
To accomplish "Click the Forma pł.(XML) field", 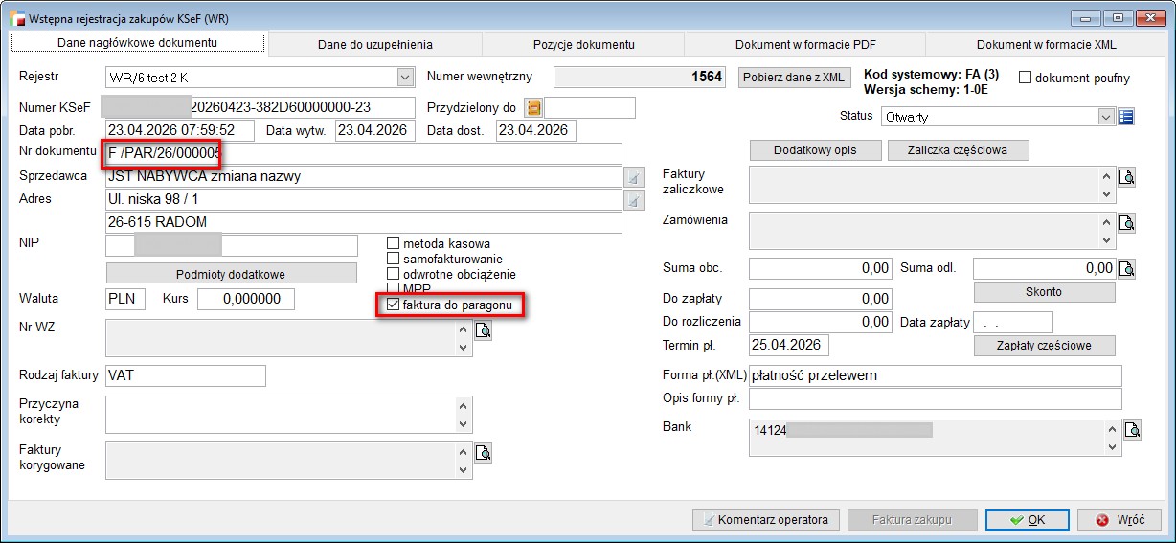I will pyautogui.click(x=935, y=375).
